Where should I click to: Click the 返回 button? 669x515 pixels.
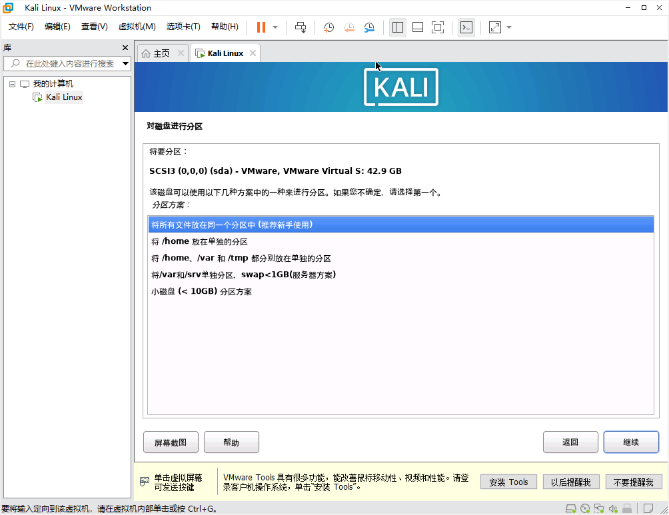point(570,442)
